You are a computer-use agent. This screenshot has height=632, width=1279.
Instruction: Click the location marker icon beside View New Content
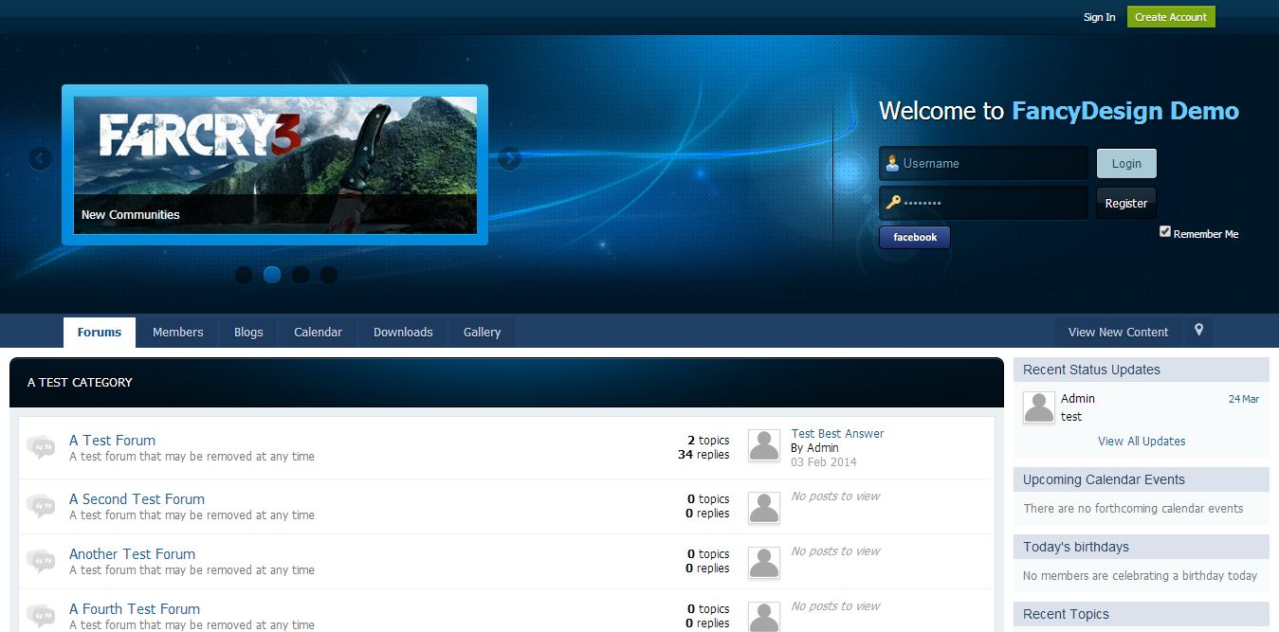tap(1198, 331)
